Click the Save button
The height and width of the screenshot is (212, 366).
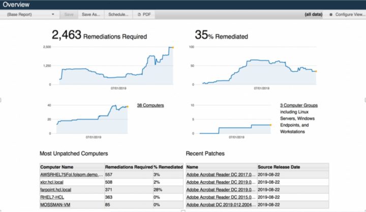click(x=69, y=14)
